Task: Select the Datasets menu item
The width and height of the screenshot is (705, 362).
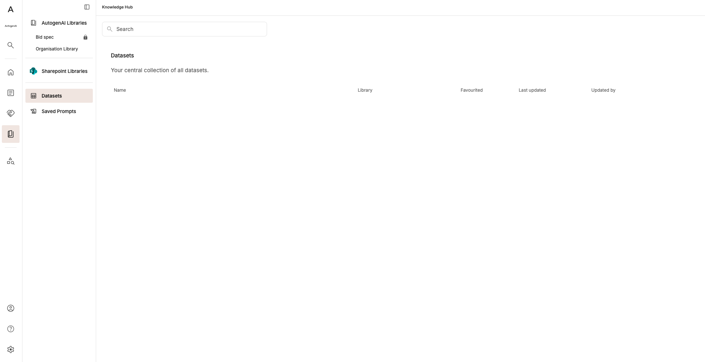Action: 59,96
